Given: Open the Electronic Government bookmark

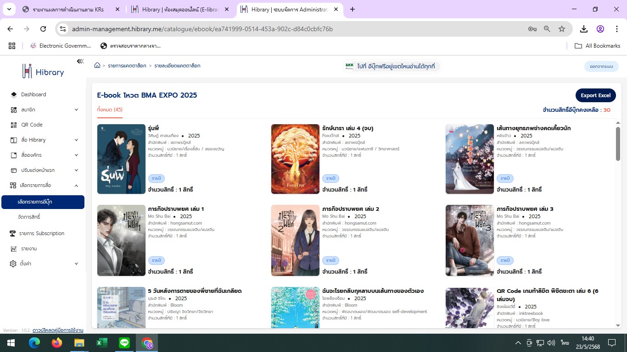Looking at the screenshot, I should [61, 46].
